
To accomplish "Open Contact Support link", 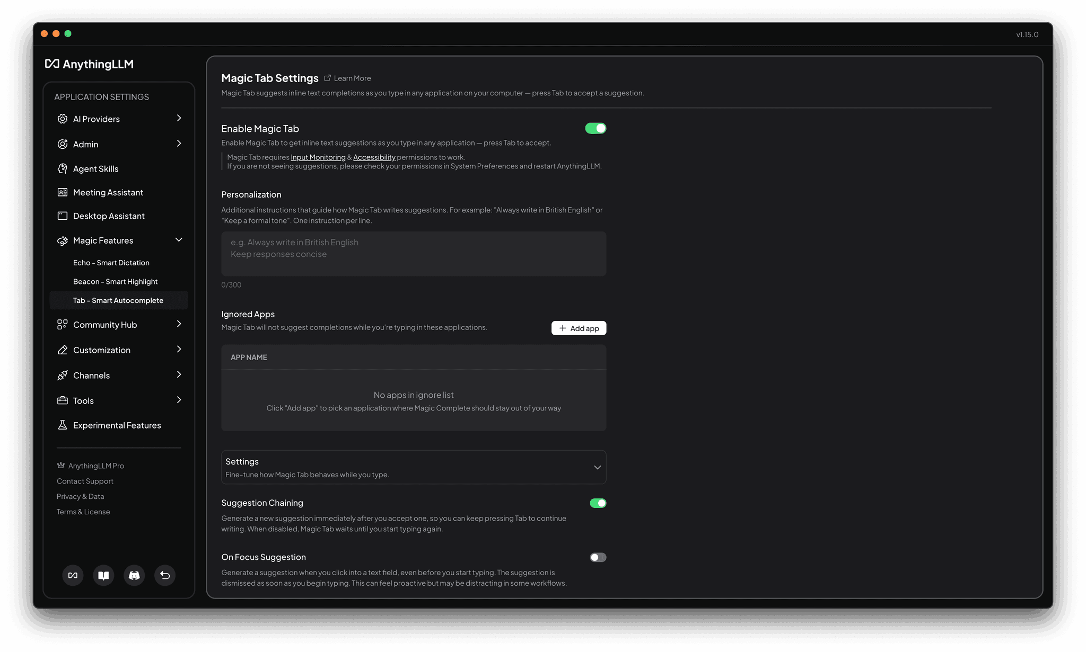I will pyautogui.click(x=85, y=481).
